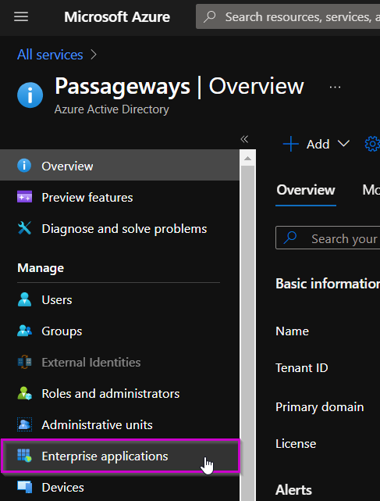This screenshot has height=501, width=380.
Task: Click the Primary domain label
Action: click(x=320, y=406)
